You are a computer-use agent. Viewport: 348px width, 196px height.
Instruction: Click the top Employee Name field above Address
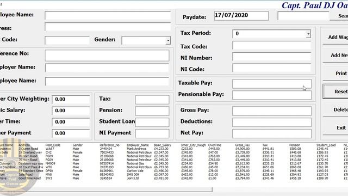coord(108,16)
